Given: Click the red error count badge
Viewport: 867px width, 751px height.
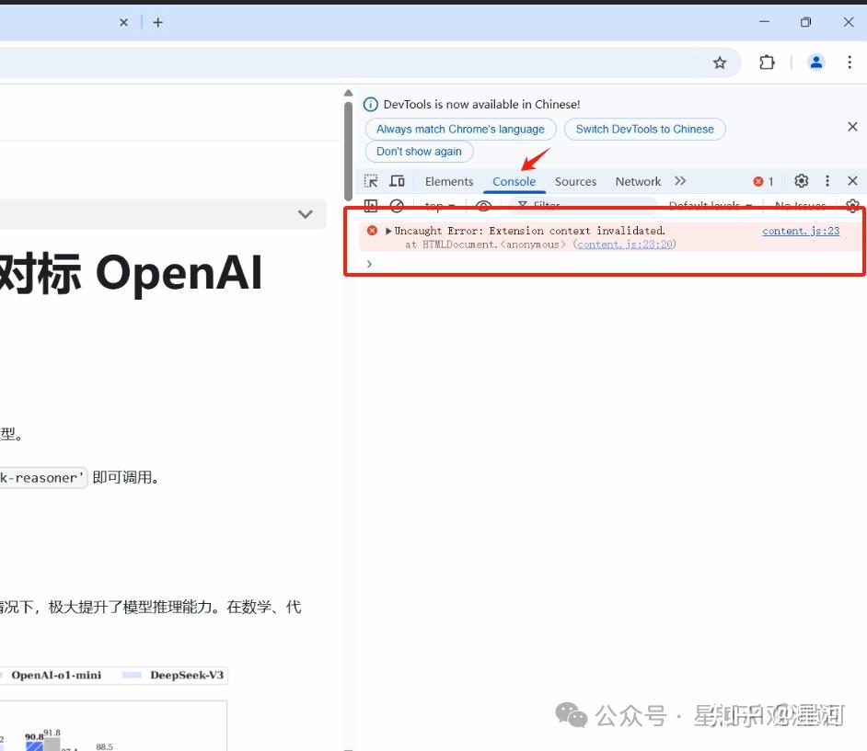Looking at the screenshot, I should (x=763, y=182).
